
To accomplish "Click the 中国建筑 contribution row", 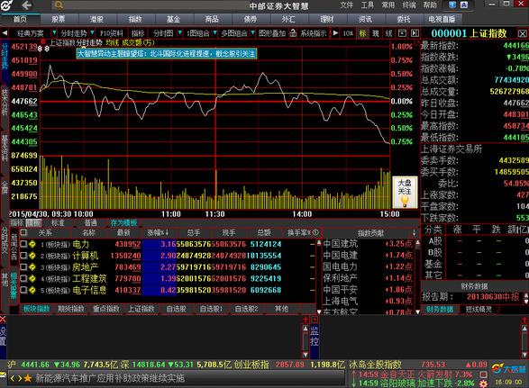I will coord(368,244).
